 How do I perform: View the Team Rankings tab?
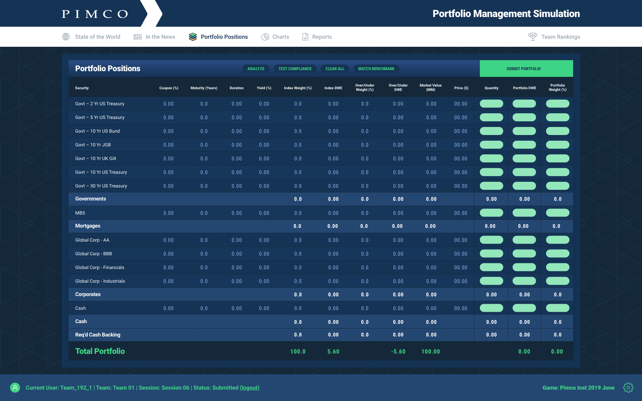[x=554, y=37]
